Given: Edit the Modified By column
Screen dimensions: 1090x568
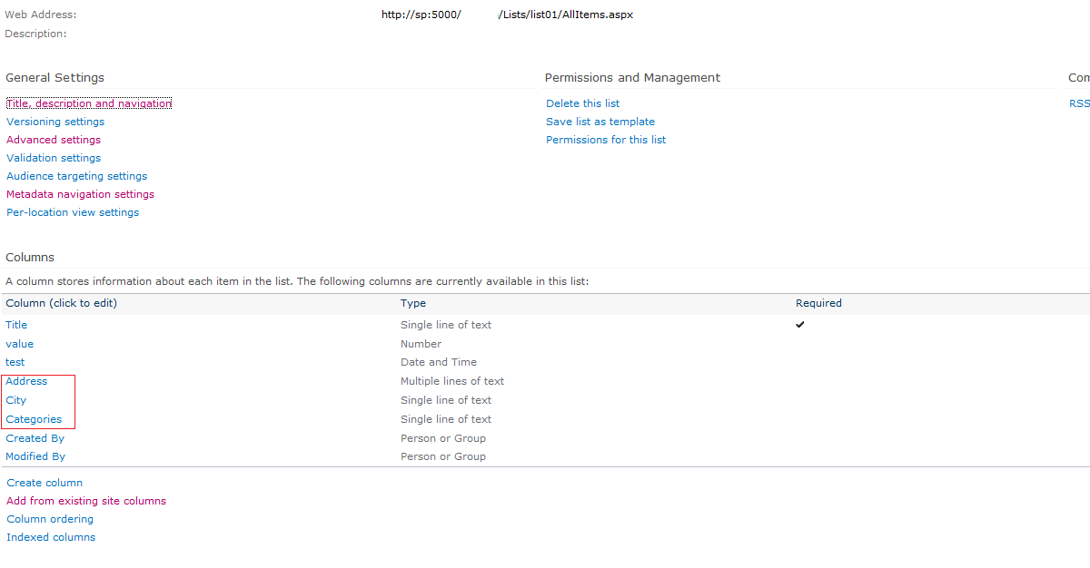Looking at the screenshot, I should click(35, 456).
